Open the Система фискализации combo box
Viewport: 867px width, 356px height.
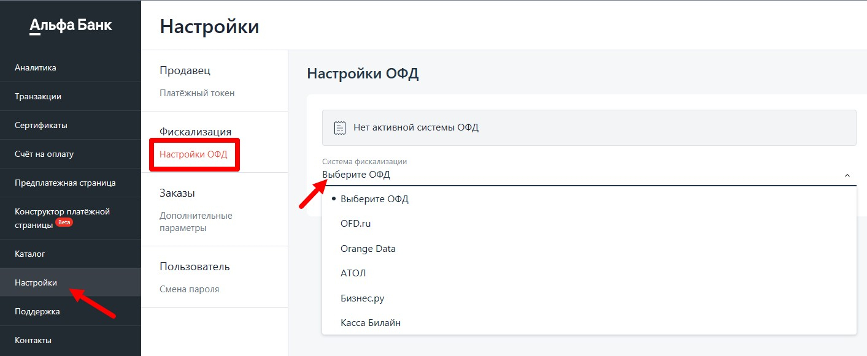click(589, 175)
